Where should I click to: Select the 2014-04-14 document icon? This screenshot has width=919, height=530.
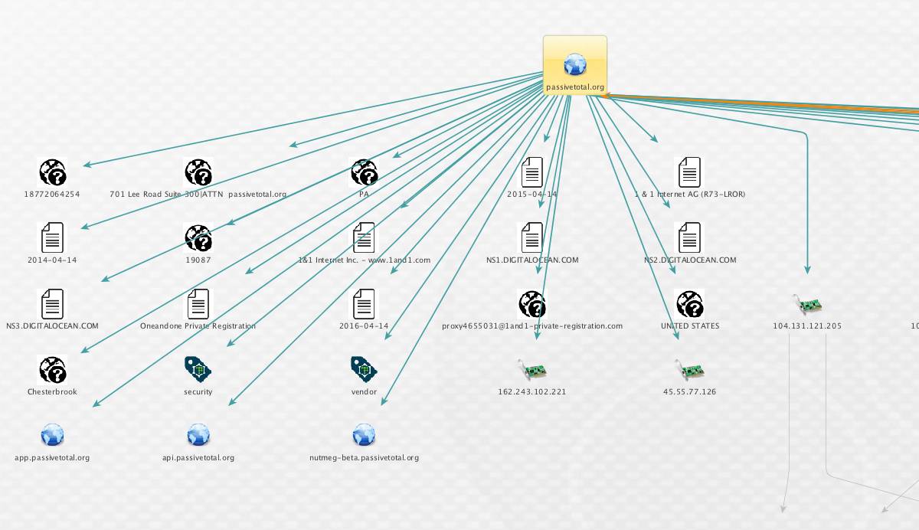pyautogui.click(x=52, y=238)
